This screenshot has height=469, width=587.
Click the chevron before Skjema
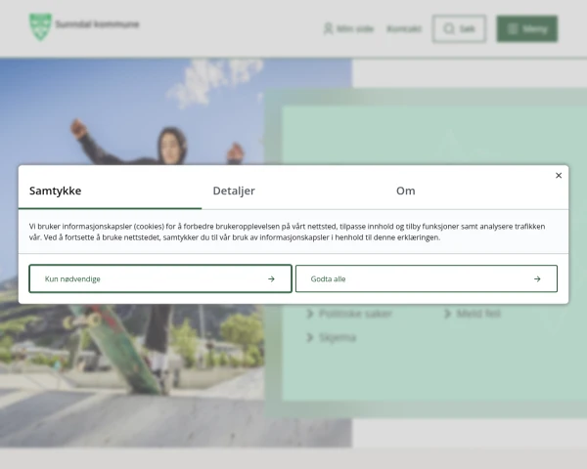pyautogui.click(x=310, y=338)
